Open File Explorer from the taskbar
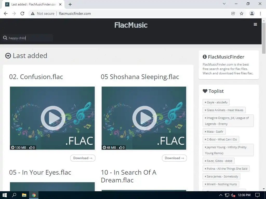The image size is (266, 199). tap(24, 195)
